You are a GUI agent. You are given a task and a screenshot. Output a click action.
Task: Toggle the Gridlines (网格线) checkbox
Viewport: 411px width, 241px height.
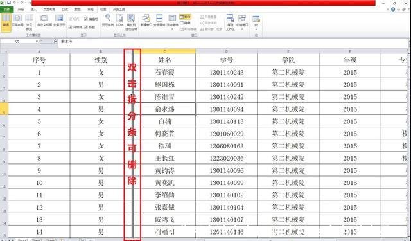point(76,27)
